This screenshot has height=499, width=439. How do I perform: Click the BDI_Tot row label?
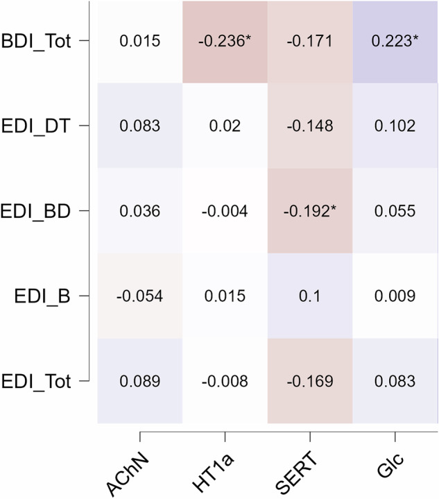(36, 41)
